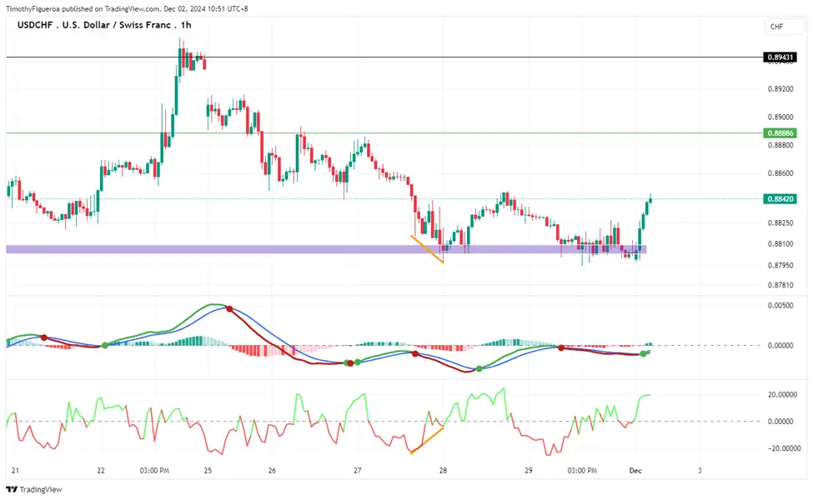This screenshot has width=813, height=500.
Task: Click the date label 29 on the time axis
Action: click(x=529, y=471)
